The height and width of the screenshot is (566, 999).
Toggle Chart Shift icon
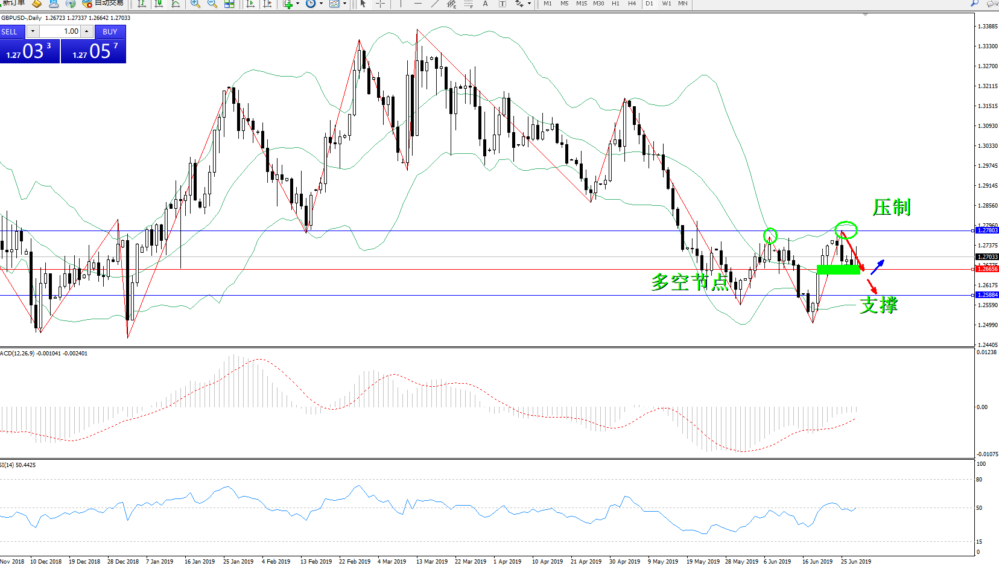click(x=268, y=3)
